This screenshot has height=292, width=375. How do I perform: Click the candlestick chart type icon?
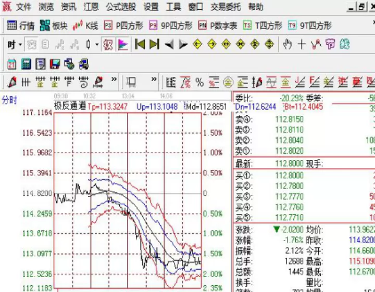tap(88, 44)
